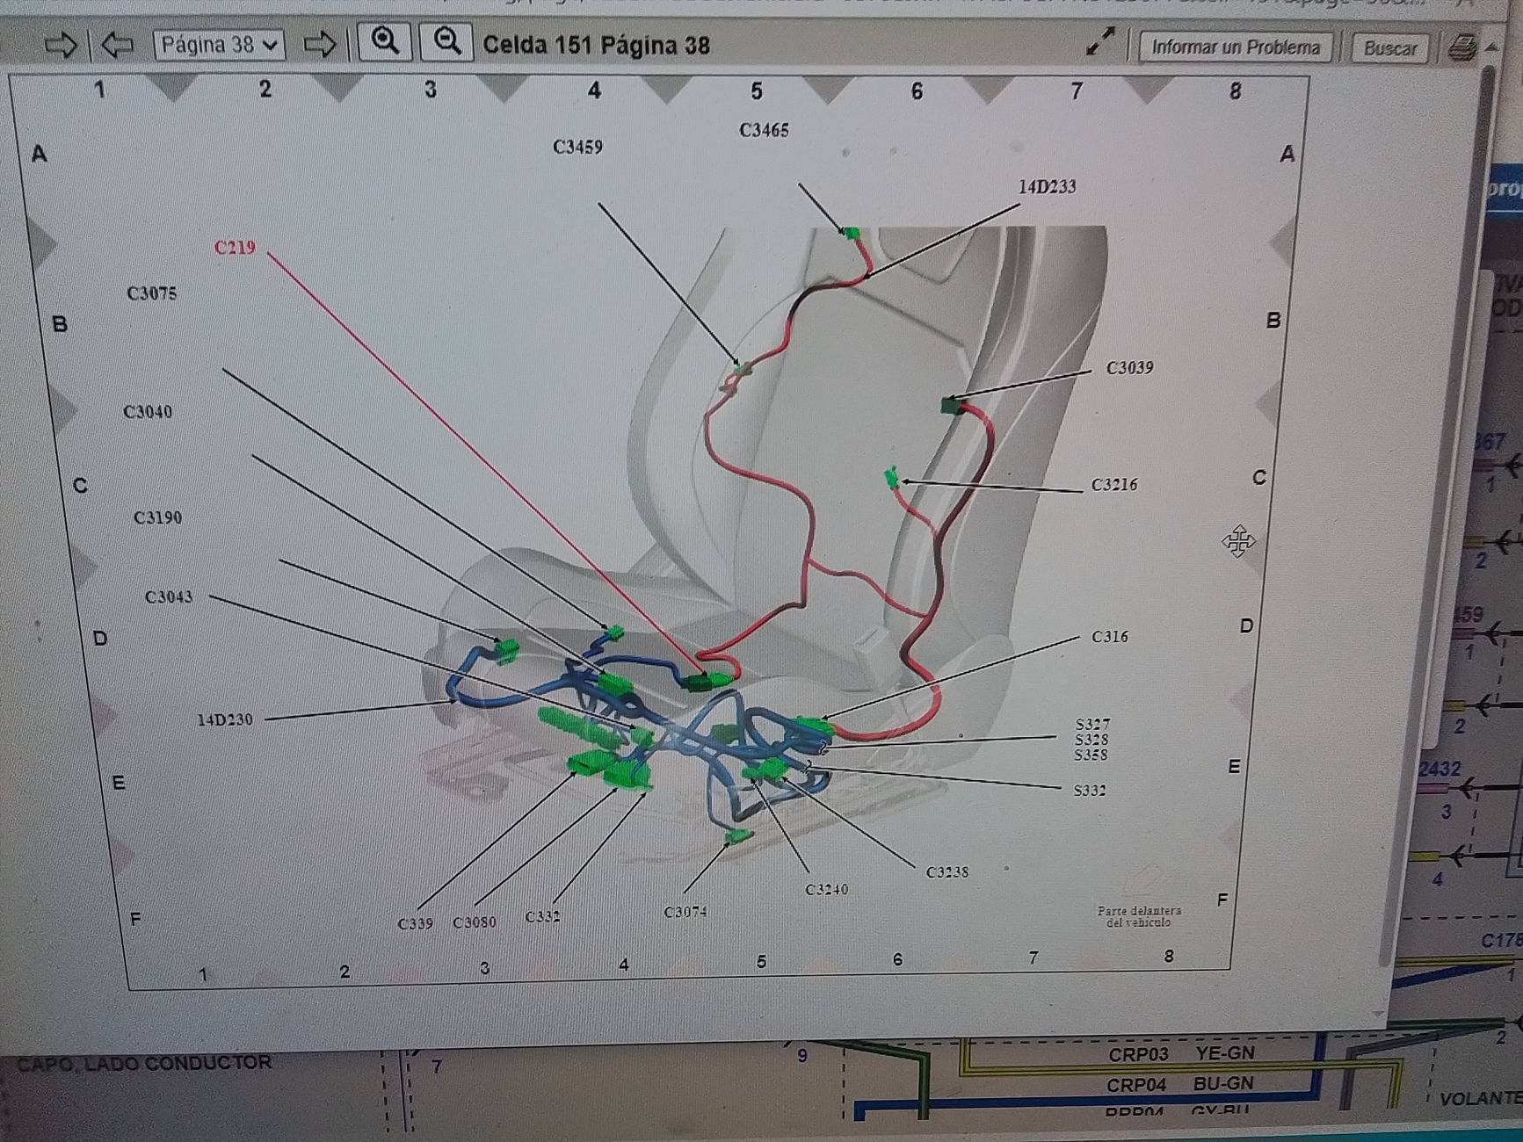1523x1142 pixels.
Task: Click the scroll-up arrow beside the printer icon
Action: (1490, 47)
